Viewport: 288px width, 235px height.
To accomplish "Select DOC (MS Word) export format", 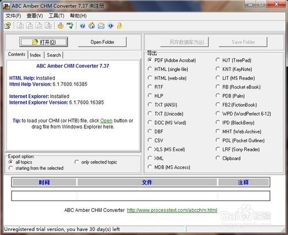I will coord(167,122).
